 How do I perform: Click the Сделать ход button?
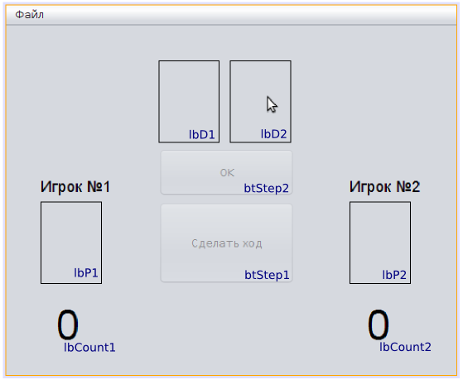click(x=226, y=243)
